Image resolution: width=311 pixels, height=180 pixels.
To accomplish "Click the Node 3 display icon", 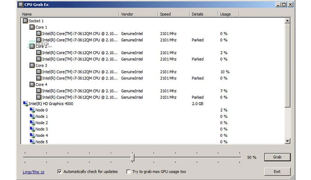I will (x=32, y=129).
